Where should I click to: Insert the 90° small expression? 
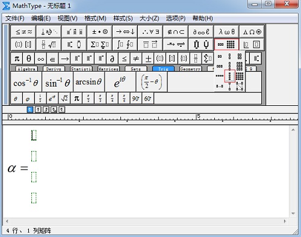tap(136, 99)
